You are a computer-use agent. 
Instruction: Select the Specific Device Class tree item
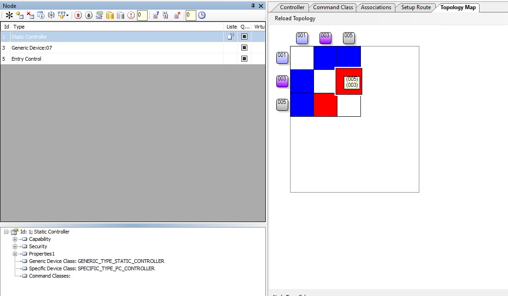[91, 268]
